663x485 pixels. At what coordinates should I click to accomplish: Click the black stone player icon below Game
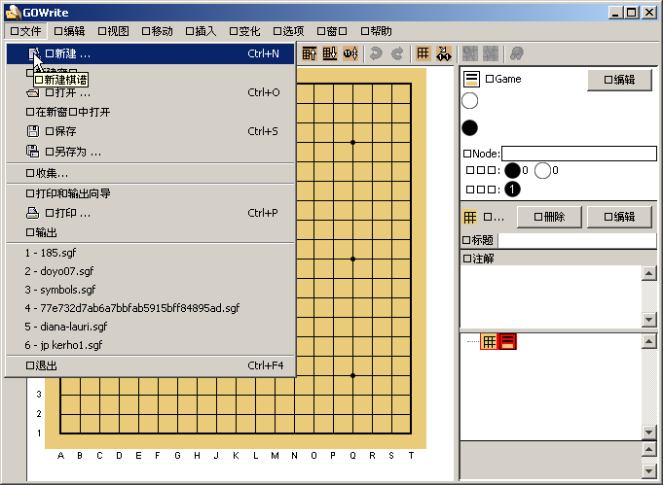pyautogui.click(x=470, y=128)
